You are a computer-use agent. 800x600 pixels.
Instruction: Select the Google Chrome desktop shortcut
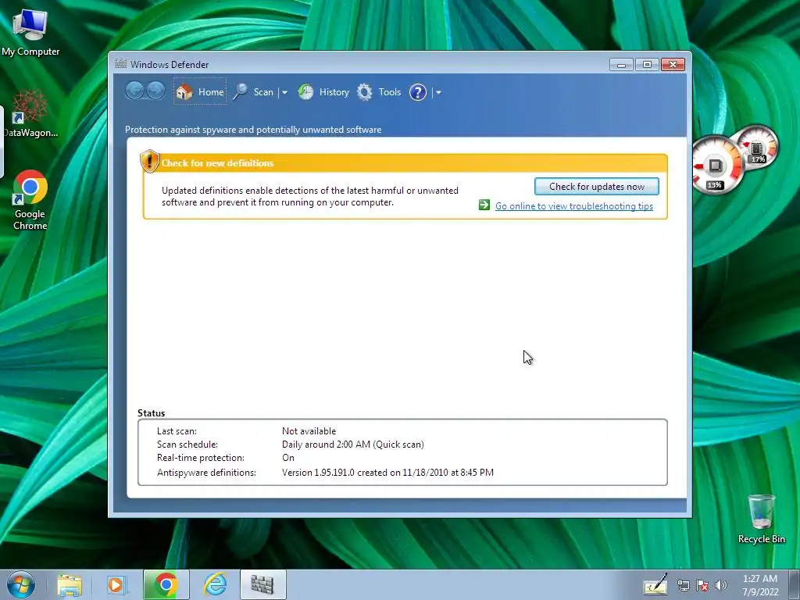click(x=30, y=200)
